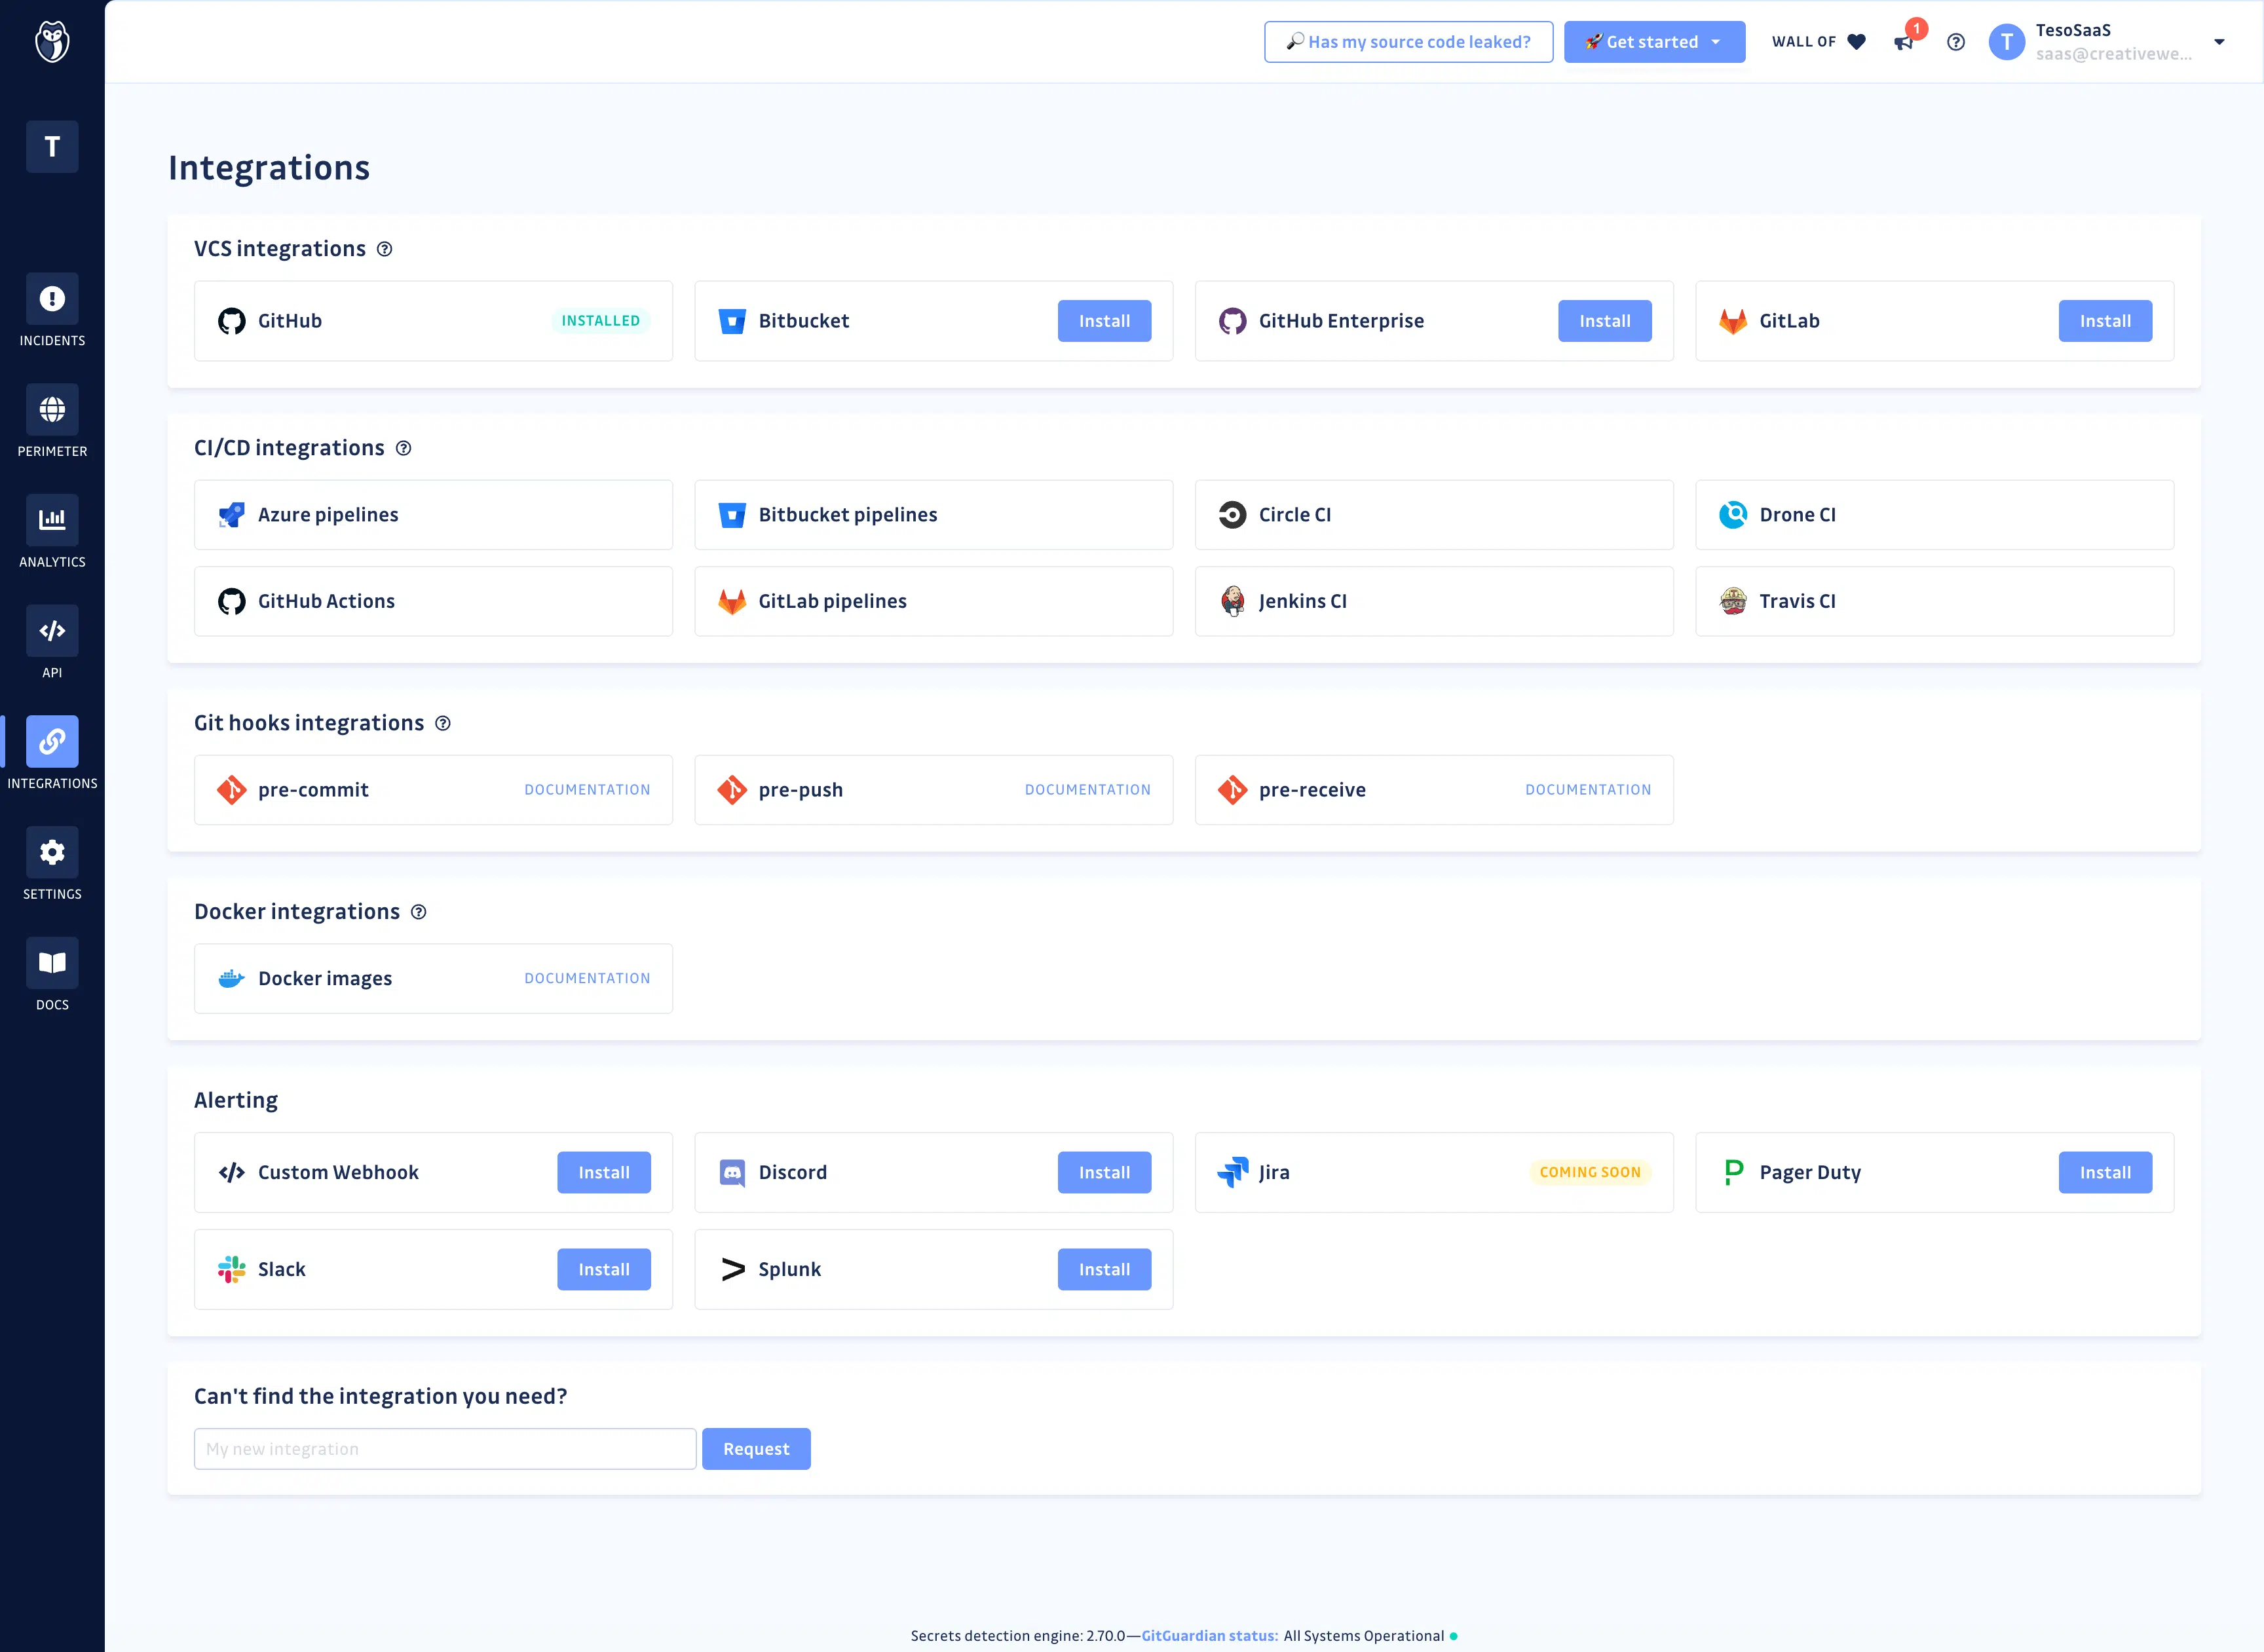Open the GitGuardian status link

coord(1209,1636)
